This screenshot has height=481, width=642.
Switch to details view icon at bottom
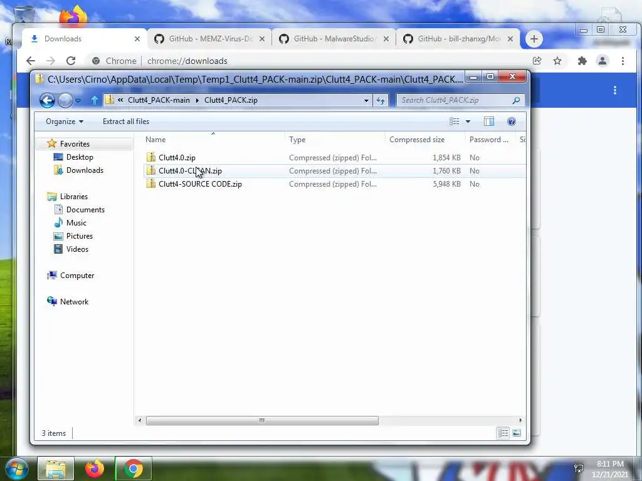click(x=503, y=433)
